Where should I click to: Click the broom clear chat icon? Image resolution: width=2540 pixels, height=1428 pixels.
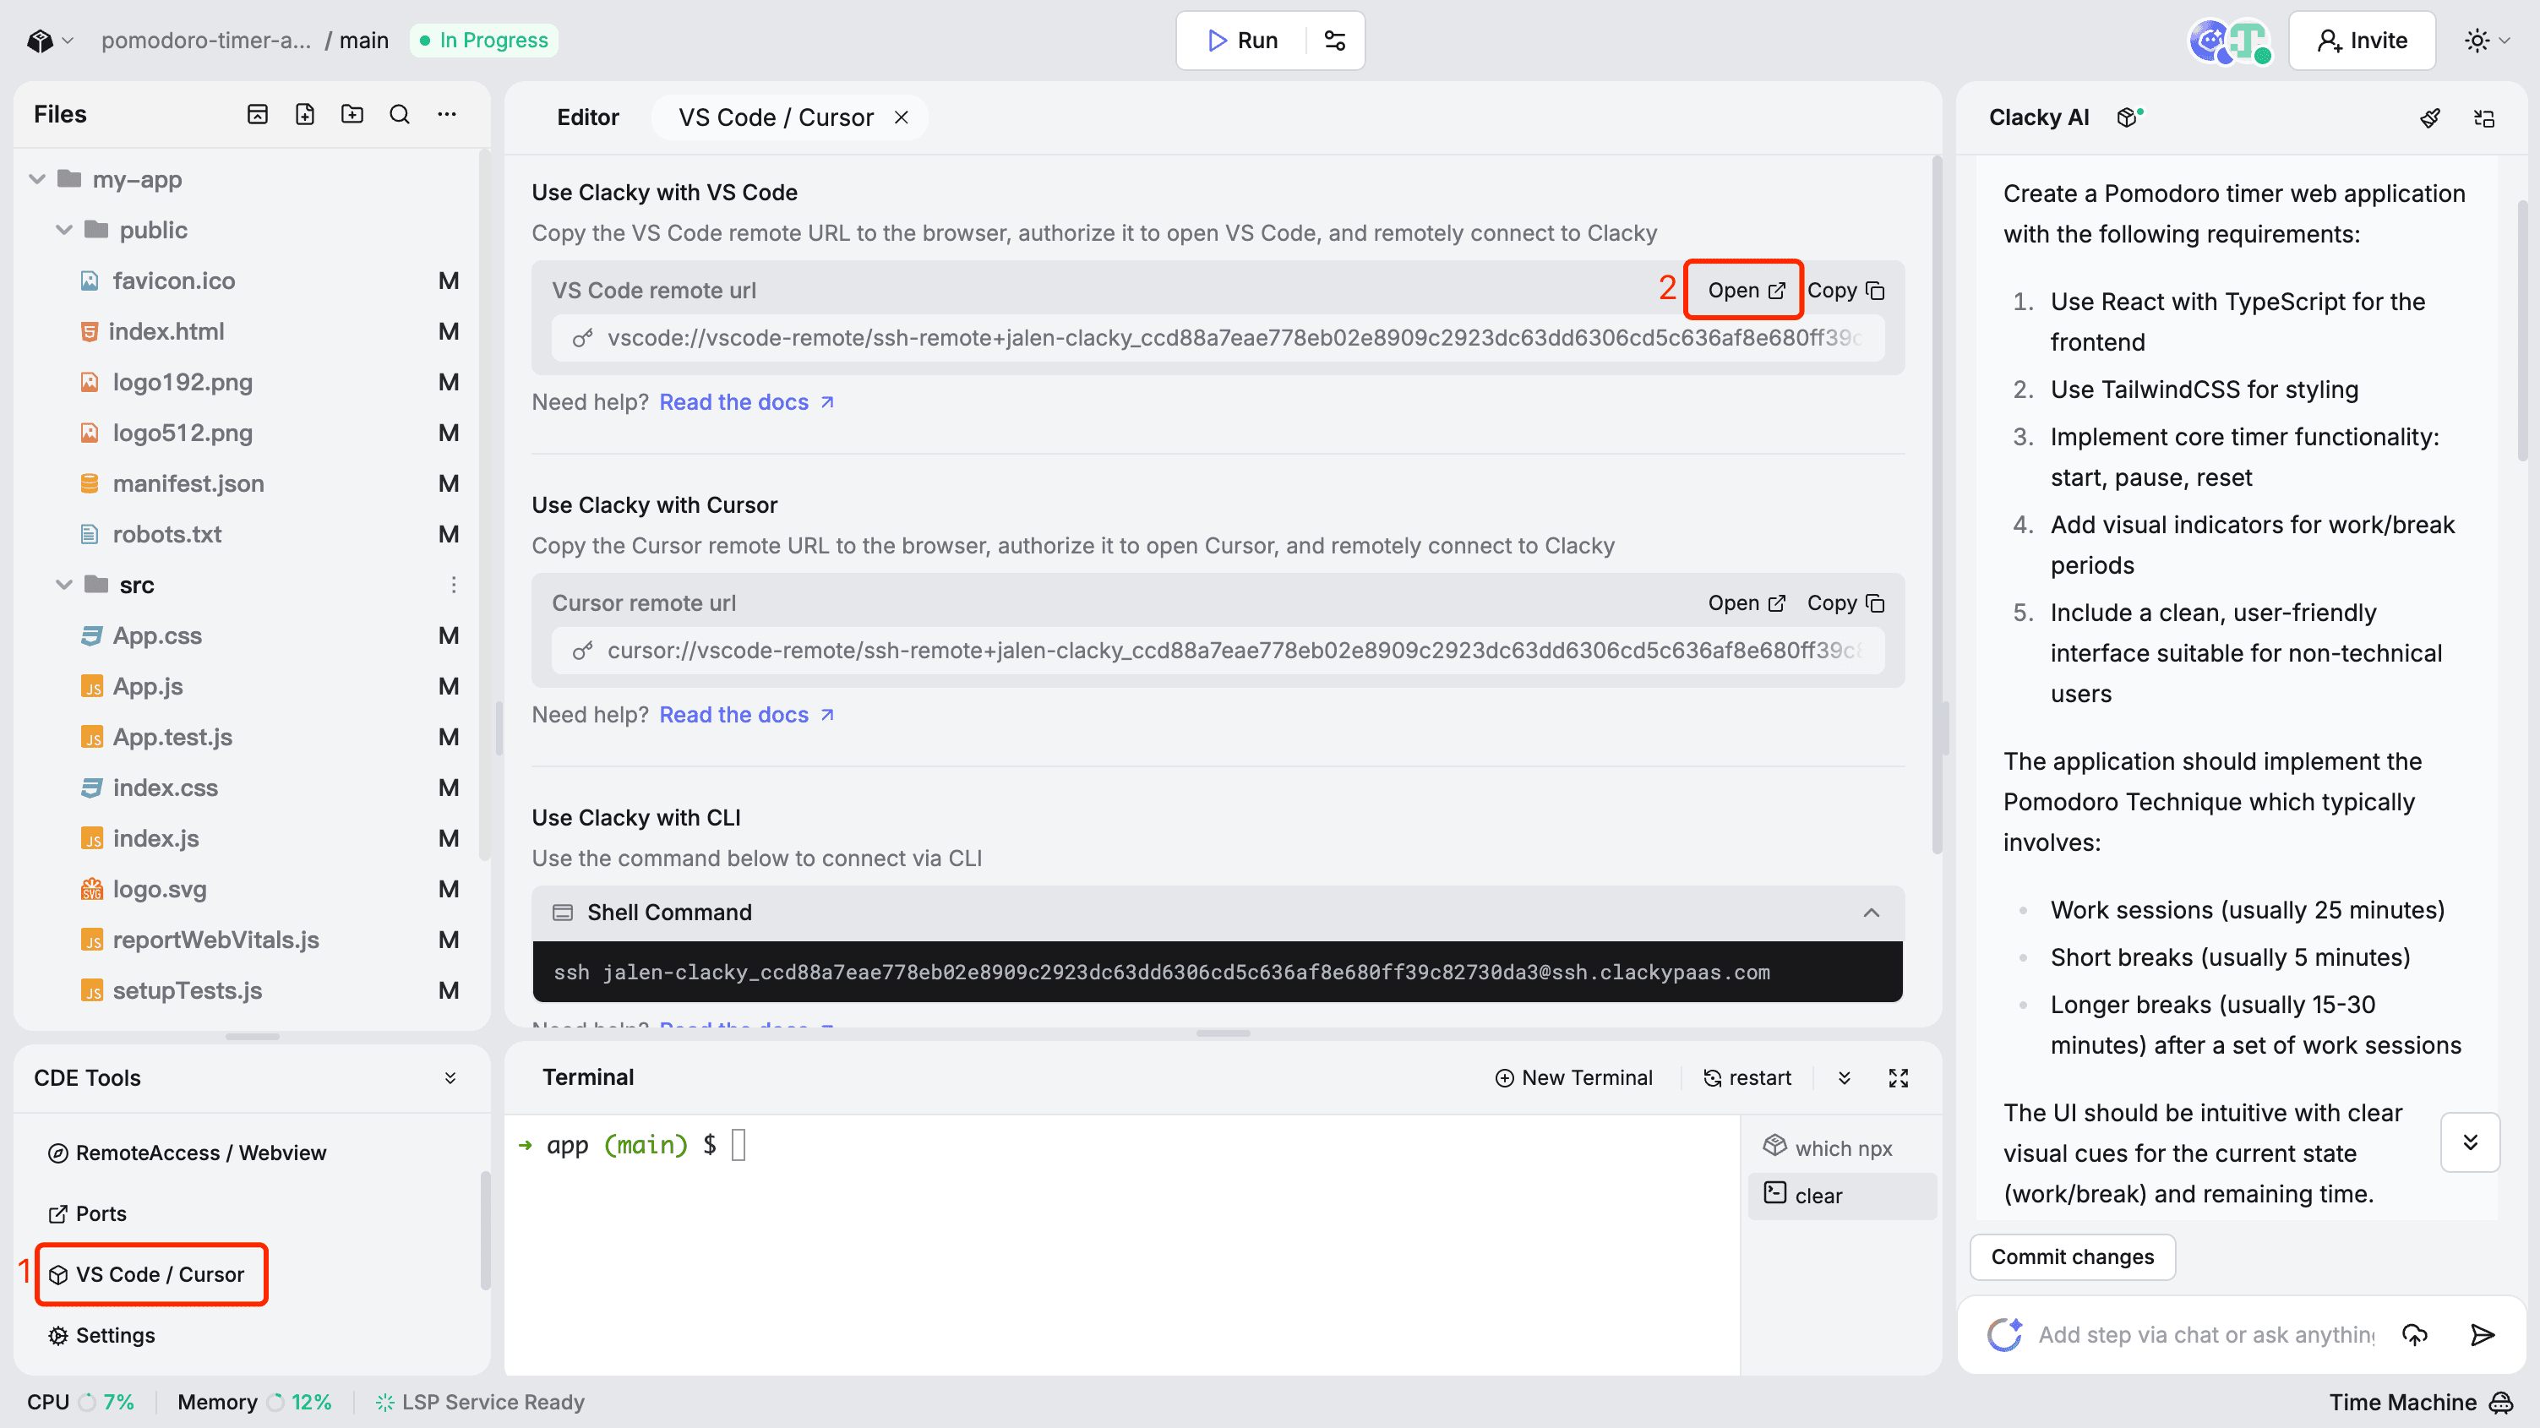[2429, 118]
